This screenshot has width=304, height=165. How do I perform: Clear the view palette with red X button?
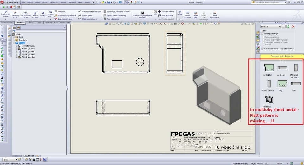[293, 27]
